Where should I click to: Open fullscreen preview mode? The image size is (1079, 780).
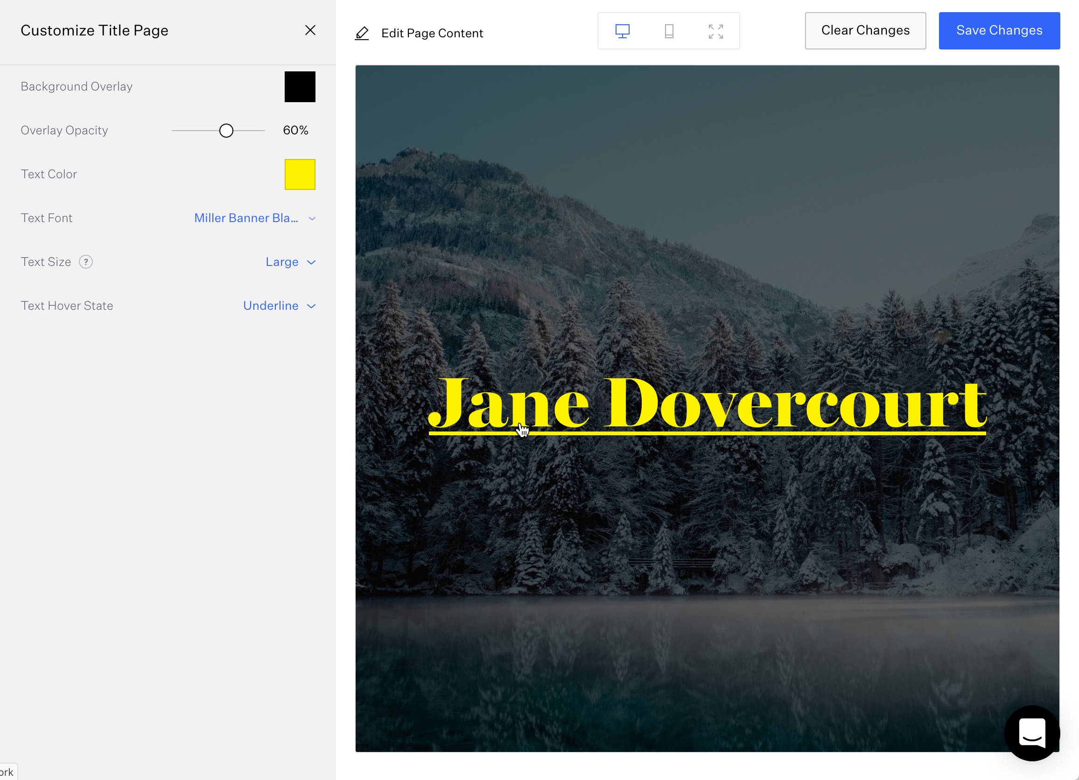point(715,31)
